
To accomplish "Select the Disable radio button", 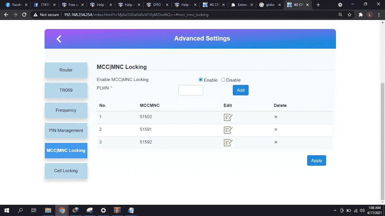I will [223, 80].
